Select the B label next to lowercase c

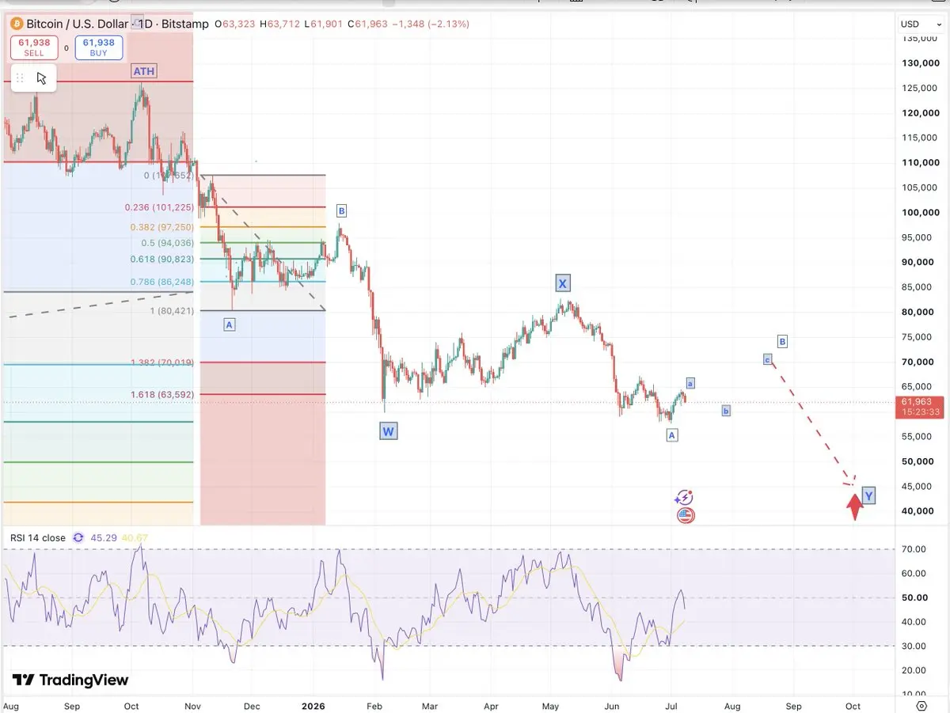pos(782,342)
